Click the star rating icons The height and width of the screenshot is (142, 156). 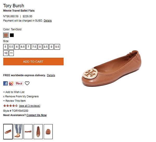click(x=10, y=106)
